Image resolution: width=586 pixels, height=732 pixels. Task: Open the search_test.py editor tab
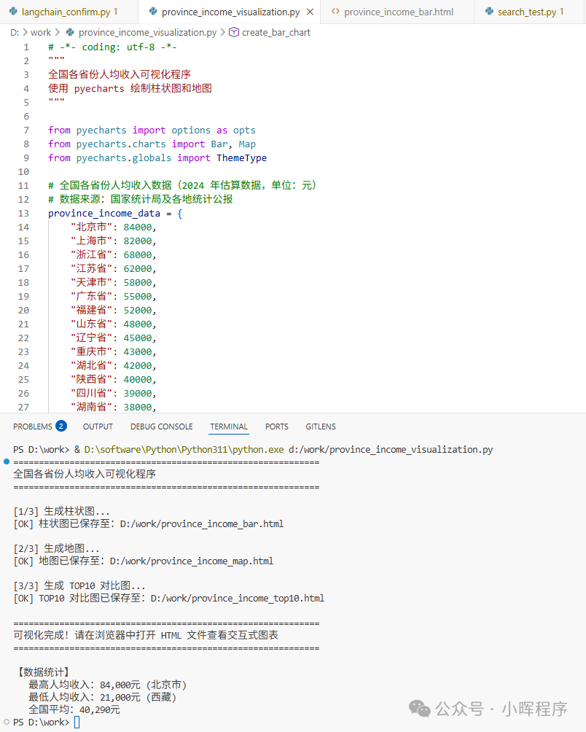pyautogui.click(x=526, y=12)
